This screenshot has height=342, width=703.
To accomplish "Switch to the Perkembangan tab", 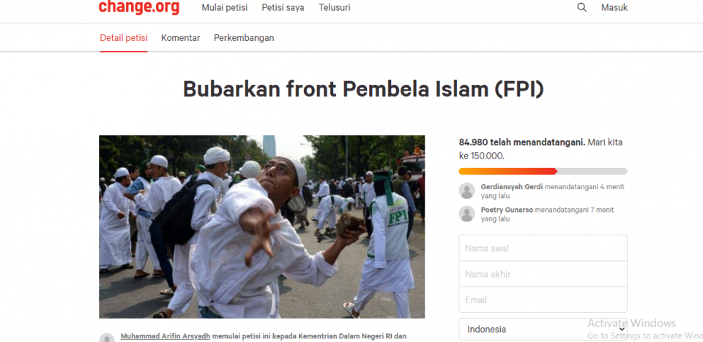I will click(244, 38).
